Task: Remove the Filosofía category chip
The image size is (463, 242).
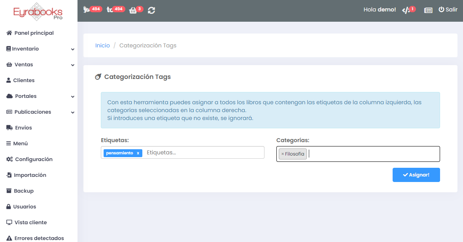Action: click(282, 154)
